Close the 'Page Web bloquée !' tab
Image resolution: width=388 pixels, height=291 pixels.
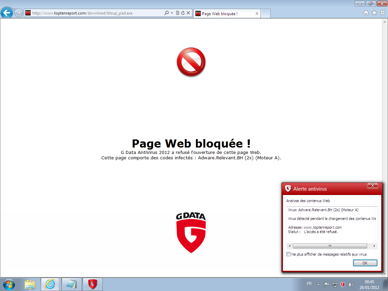(x=257, y=13)
